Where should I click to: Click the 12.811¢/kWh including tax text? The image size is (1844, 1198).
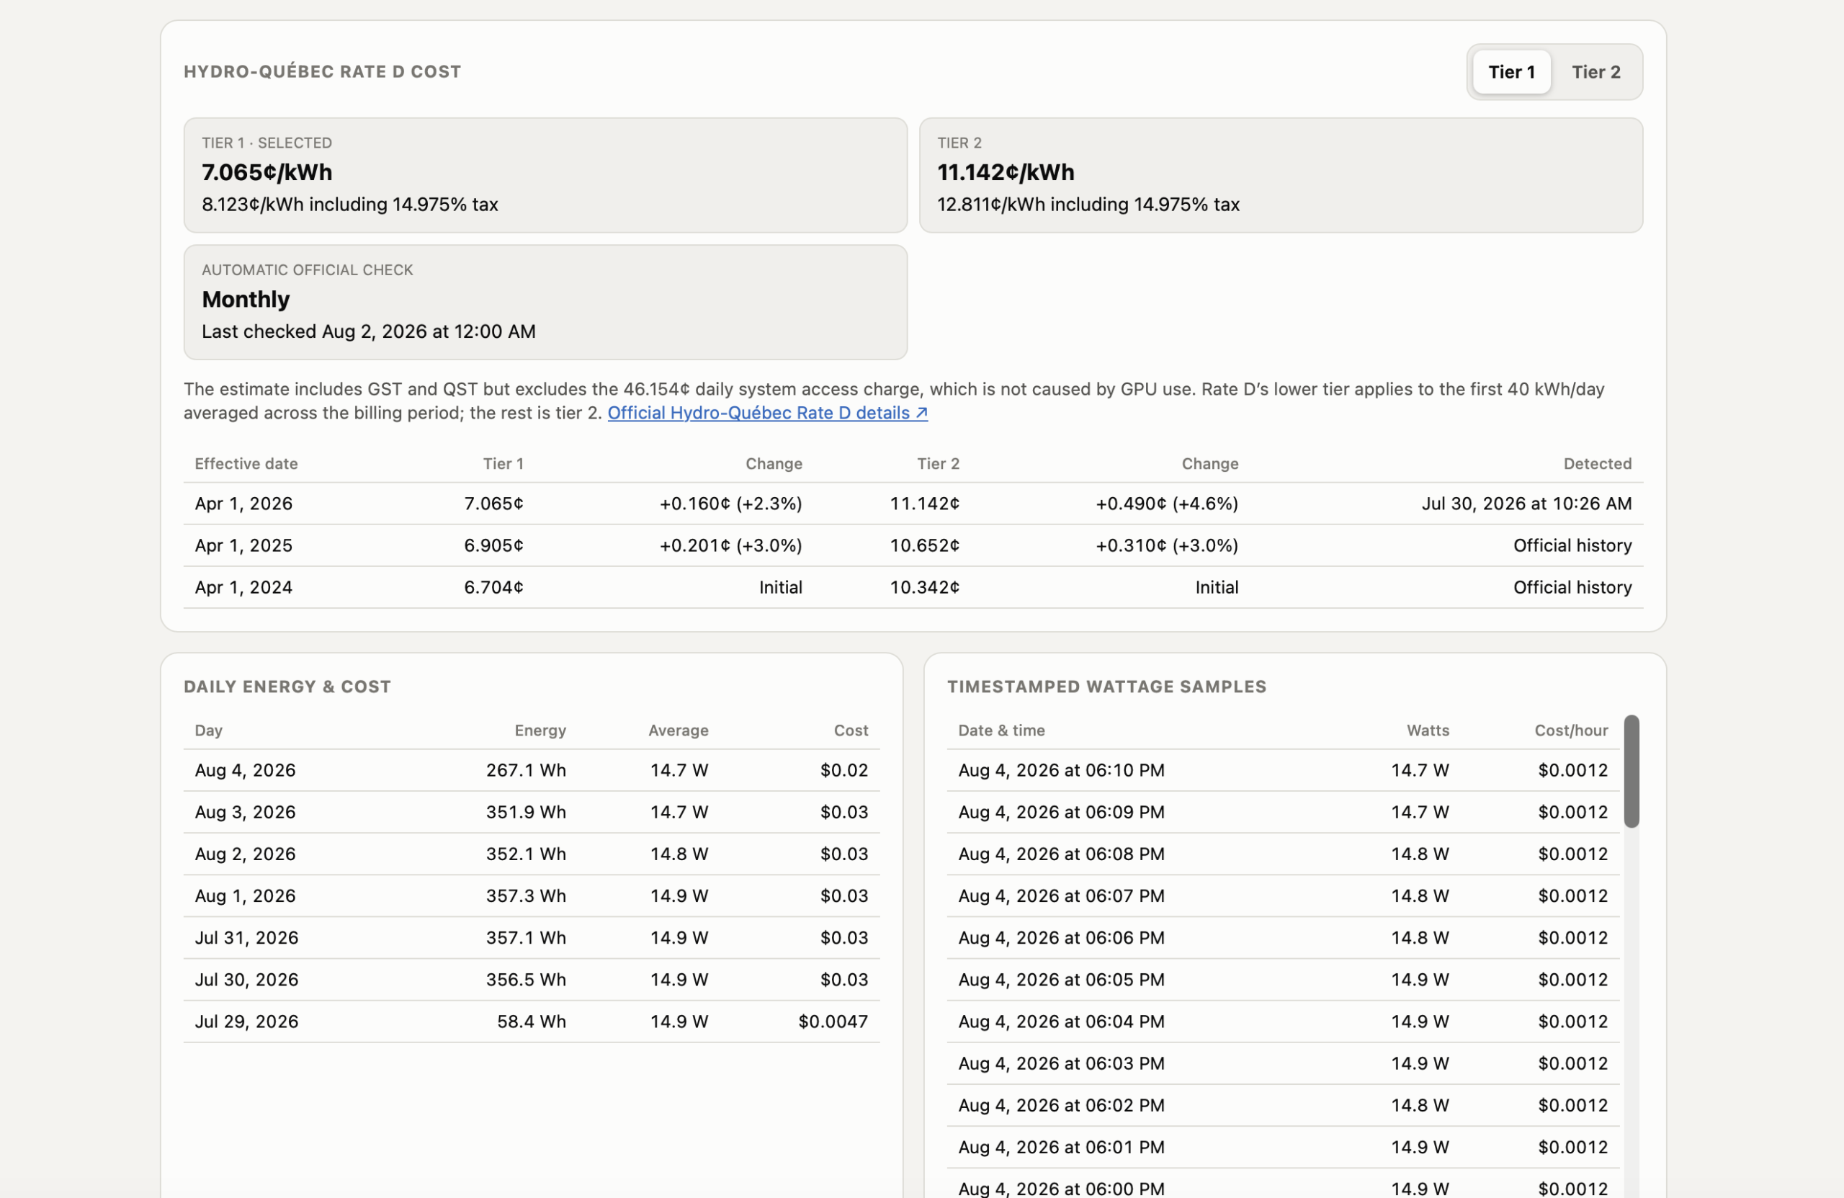1088,205
